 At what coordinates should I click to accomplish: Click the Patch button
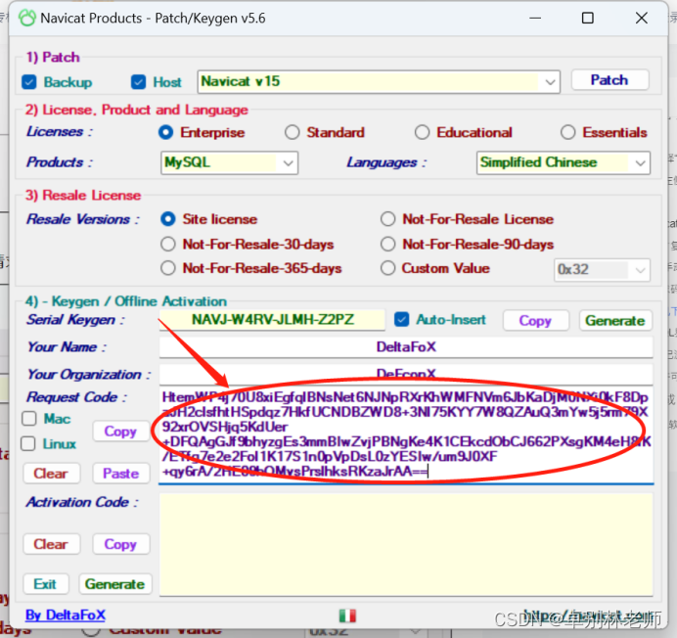[609, 80]
